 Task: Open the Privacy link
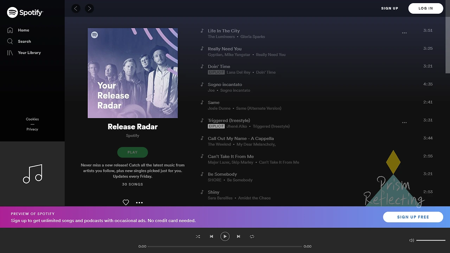pyautogui.click(x=32, y=129)
